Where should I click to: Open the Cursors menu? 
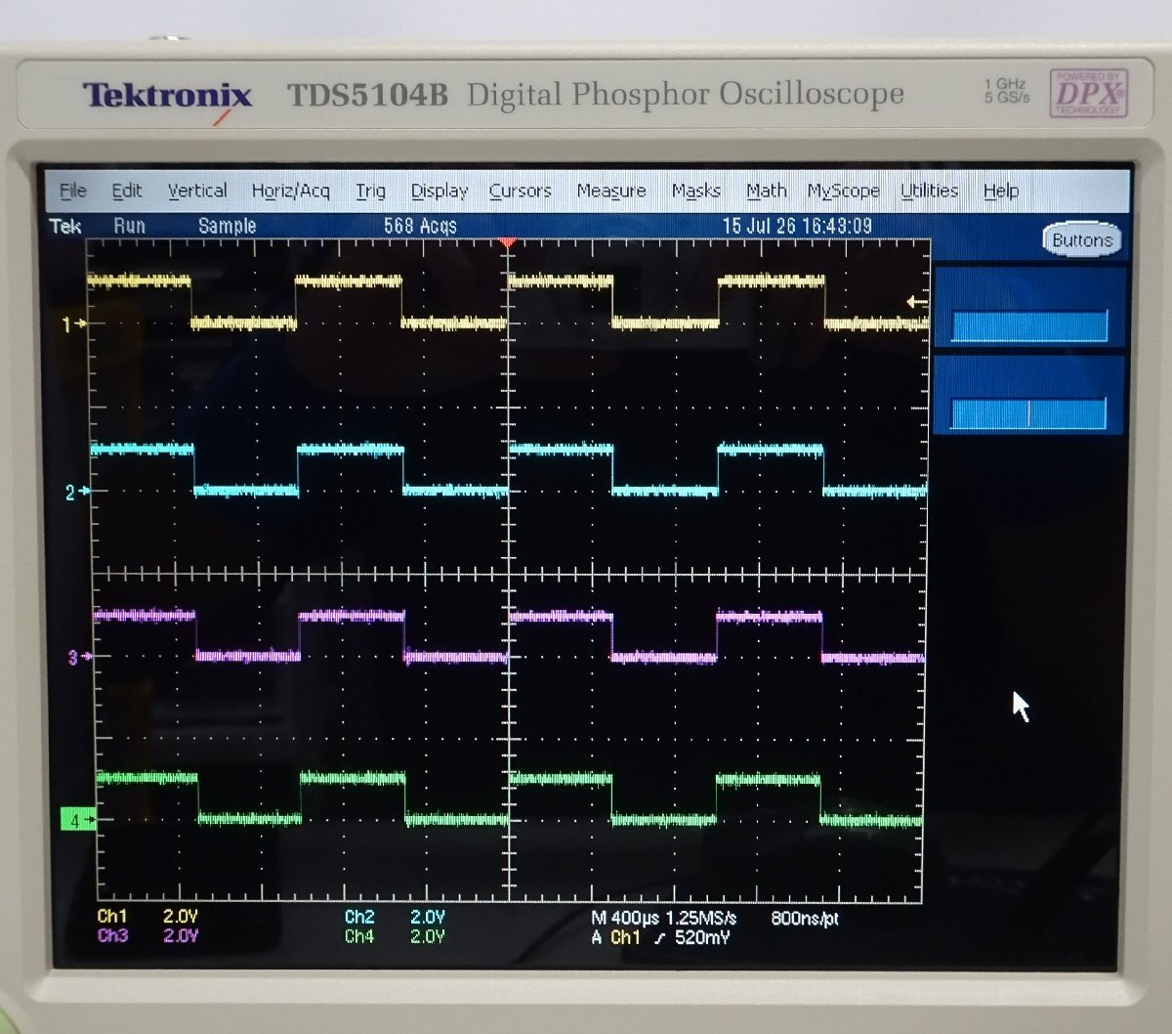click(521, 191)
